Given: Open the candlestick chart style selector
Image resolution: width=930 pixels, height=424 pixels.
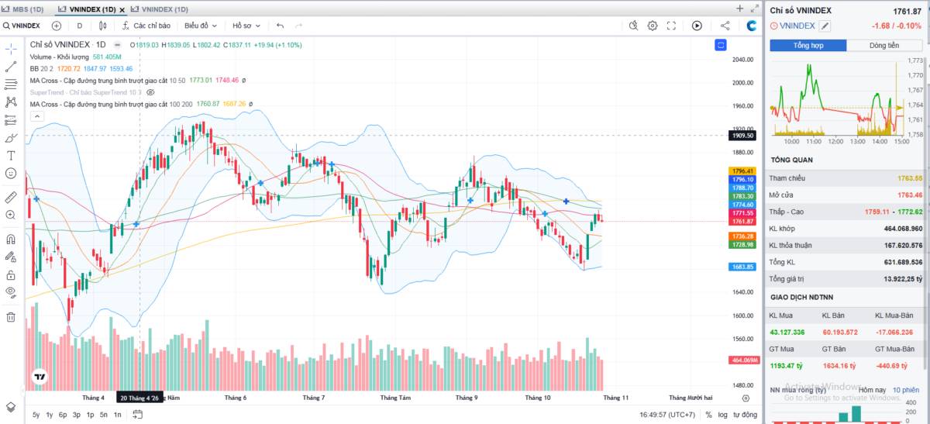Looking at the screenshot, I should (x=102, y=26).
